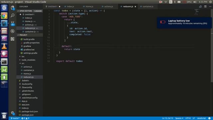Open the Manage gear in activity bar

[x=13, y=113]
